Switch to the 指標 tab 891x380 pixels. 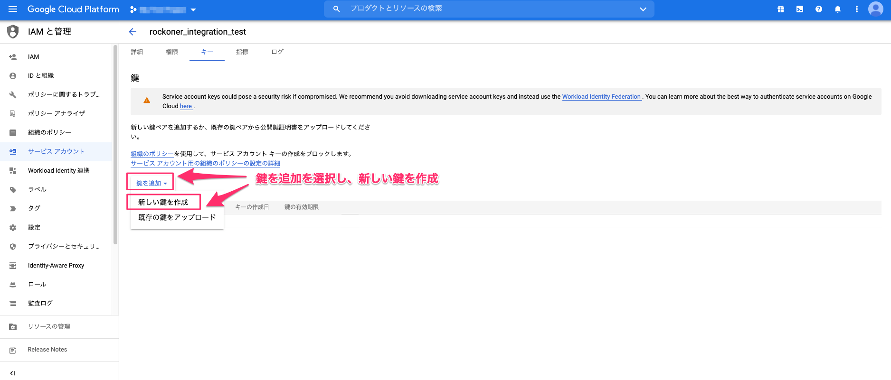(242, 52)
